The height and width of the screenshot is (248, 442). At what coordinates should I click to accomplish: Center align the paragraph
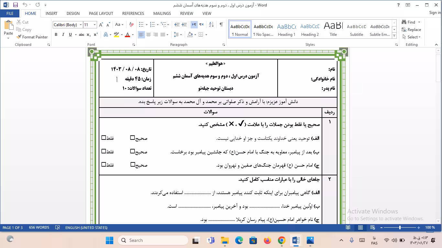tap(149, 35)
